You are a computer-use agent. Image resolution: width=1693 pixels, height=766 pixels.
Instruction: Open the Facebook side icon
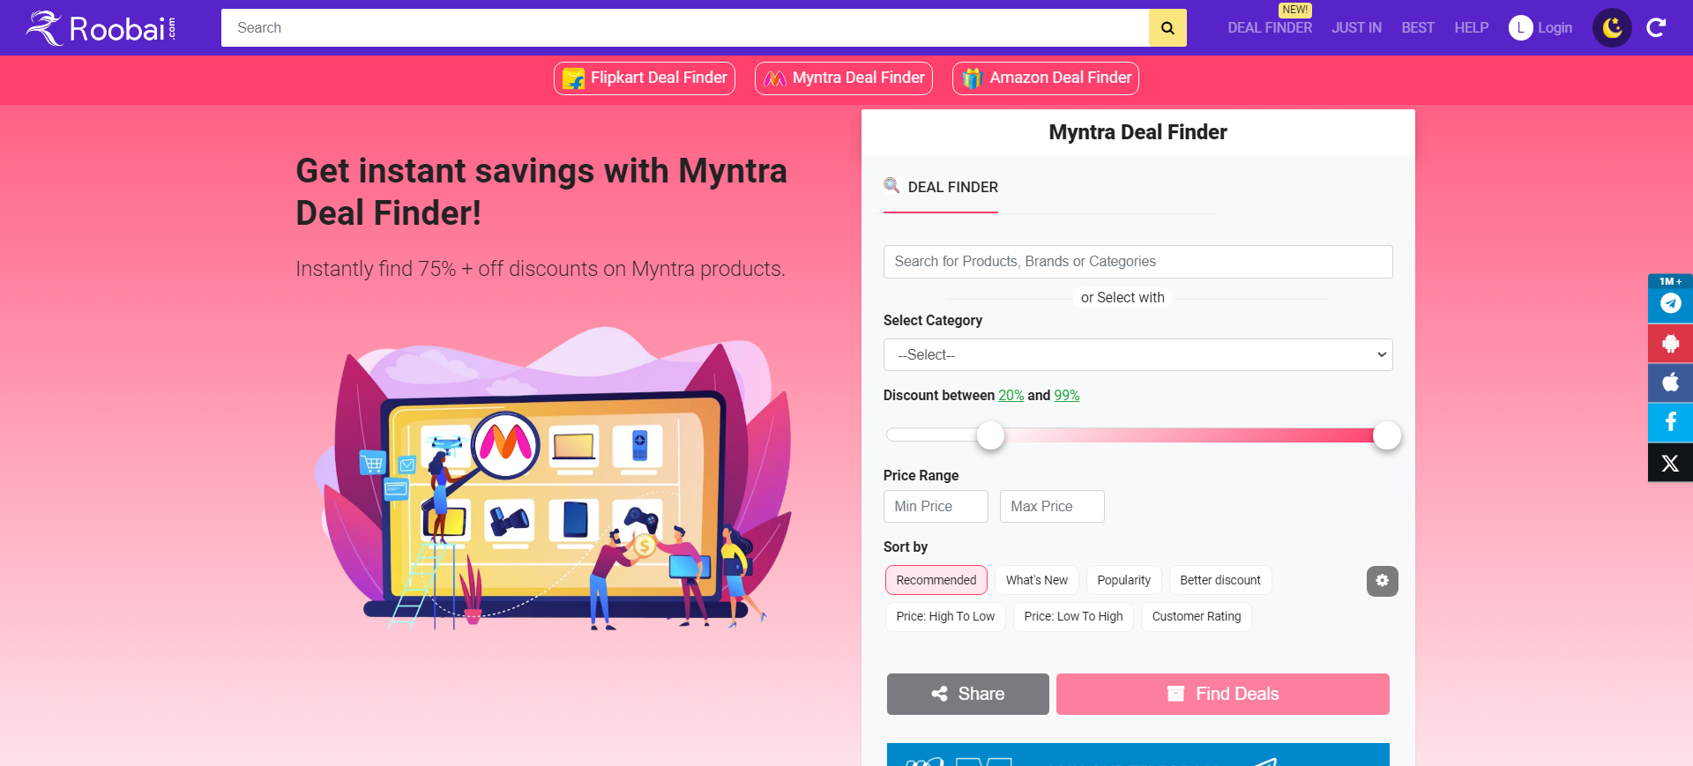tap(1670, 422)
